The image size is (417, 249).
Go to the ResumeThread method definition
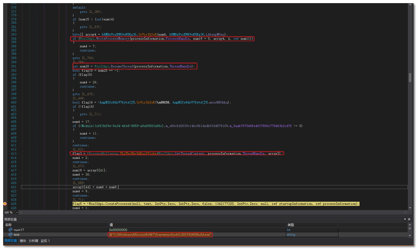click(x=122, y=66)
